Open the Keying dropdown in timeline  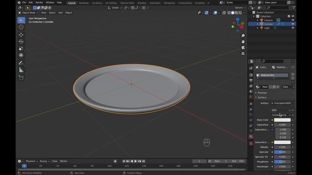(44, 161)
